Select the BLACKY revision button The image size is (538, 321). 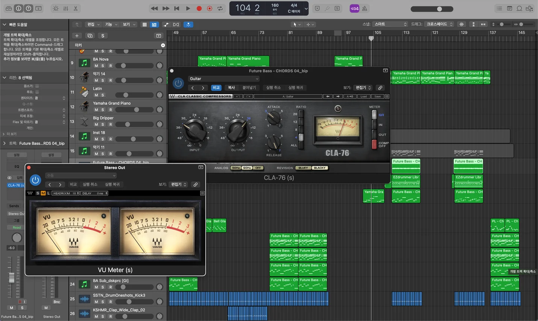[320, 168]
